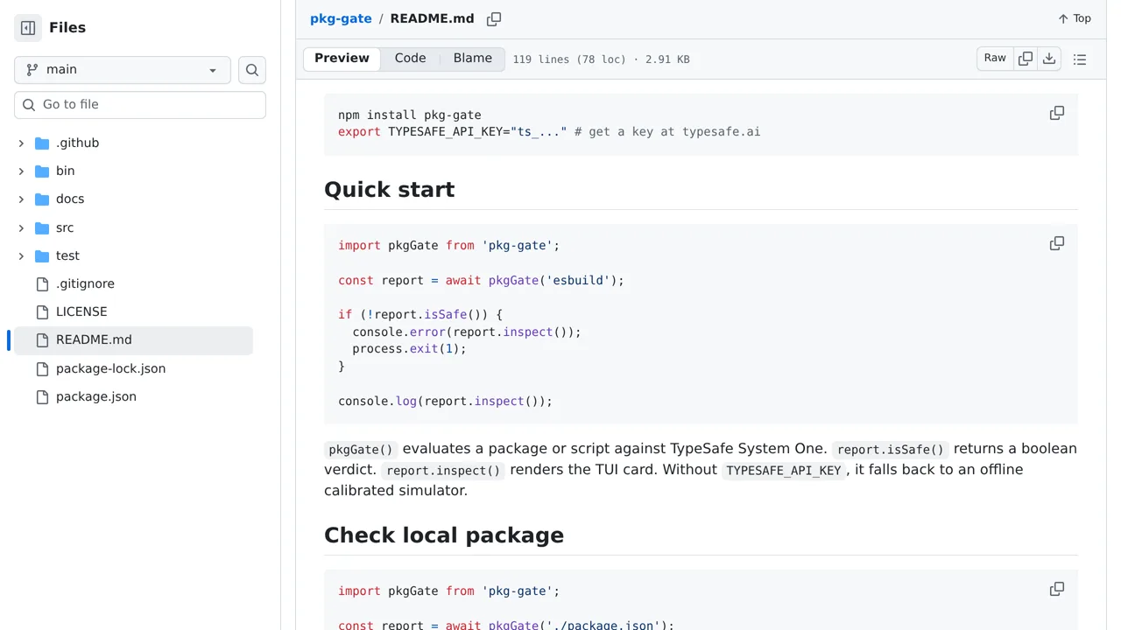Copy file path icon next to README.md
Screen dimensions: 1121x630
click(494, 19)
